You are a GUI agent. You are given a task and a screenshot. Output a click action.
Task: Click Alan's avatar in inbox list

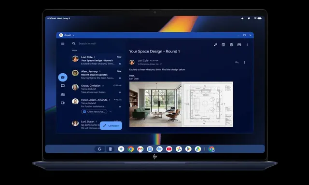[75, 73]
